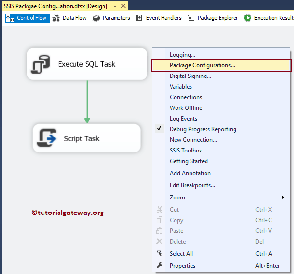Expand the Zoom submenu arrow
Image resolution: width=294 pixels, height=274 pixels.
[x=283, y=197]
